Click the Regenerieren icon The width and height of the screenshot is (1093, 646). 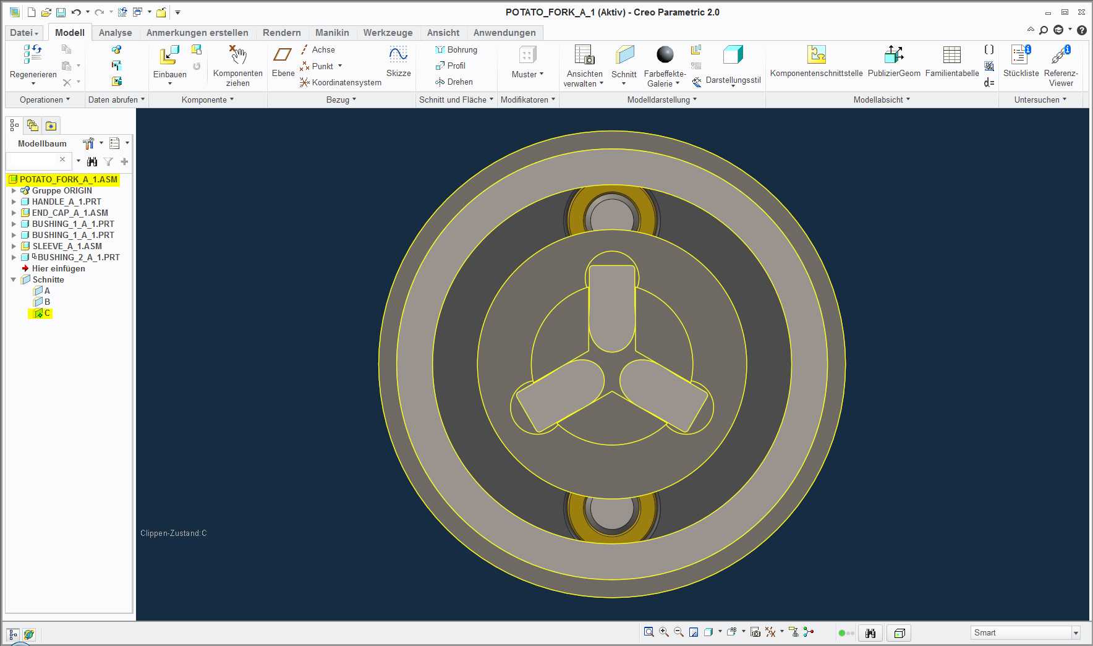coord(33,54)
